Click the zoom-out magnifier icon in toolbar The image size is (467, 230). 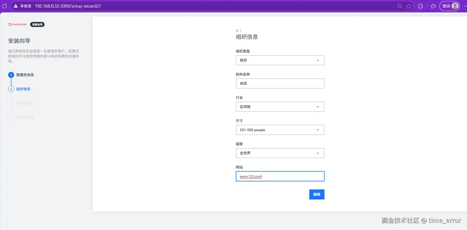(x=399, y=6)
